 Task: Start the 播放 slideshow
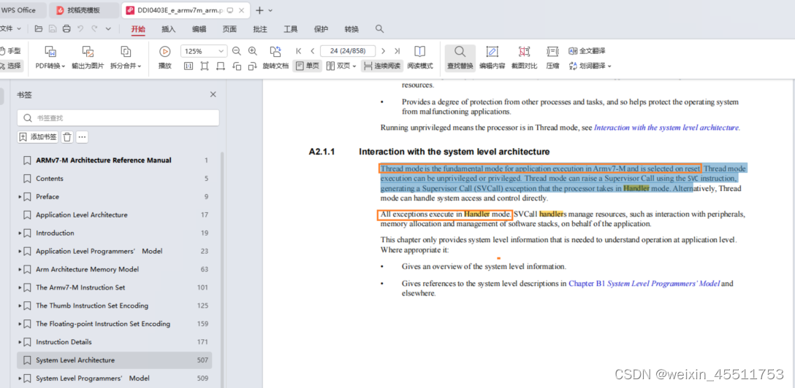coord(165,58)
